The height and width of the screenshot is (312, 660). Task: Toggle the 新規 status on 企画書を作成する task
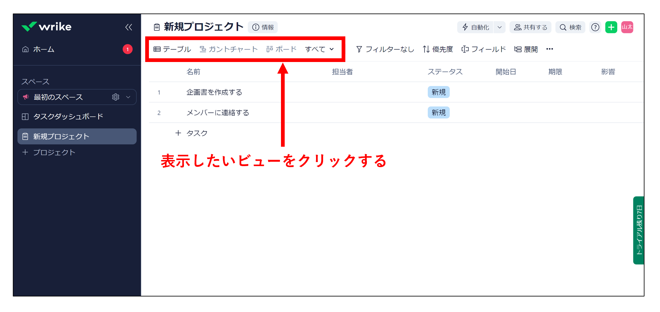(438, 92)
